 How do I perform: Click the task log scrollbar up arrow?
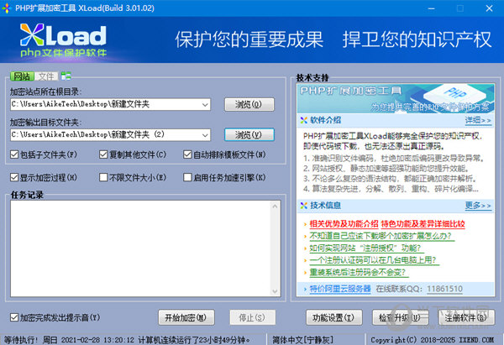(275, 206)
